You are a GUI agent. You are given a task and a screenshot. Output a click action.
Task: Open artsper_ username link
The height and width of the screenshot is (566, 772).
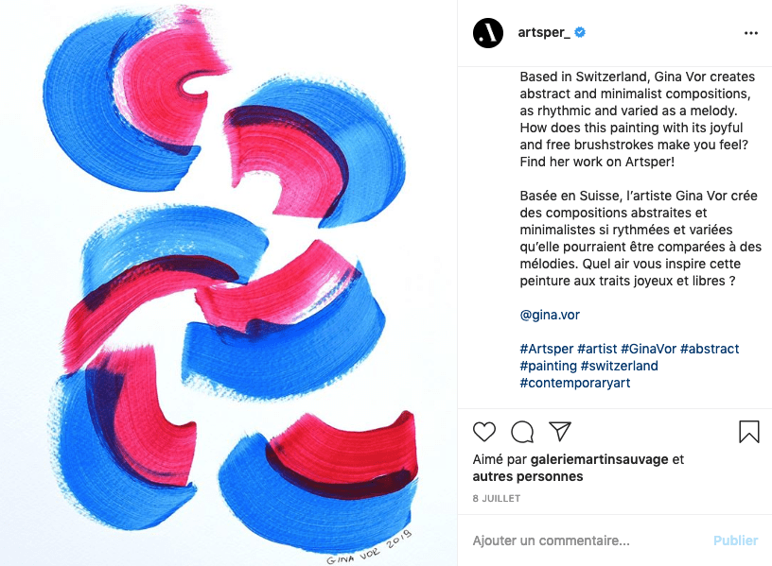click(x=544, y=32)
